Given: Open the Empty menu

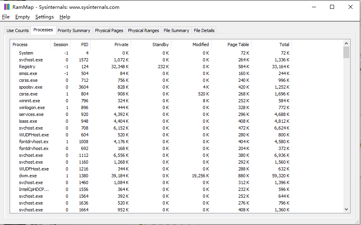Looking at the screenshot, I should [x=23, y=17].
